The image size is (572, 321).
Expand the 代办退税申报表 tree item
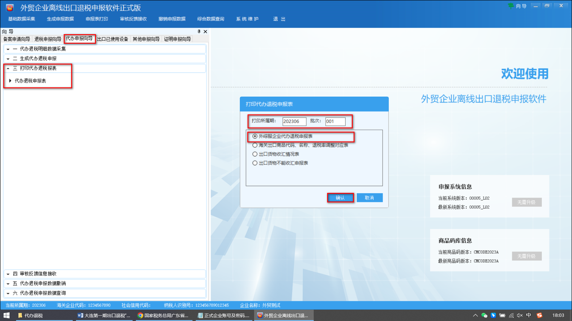(11, 81)
